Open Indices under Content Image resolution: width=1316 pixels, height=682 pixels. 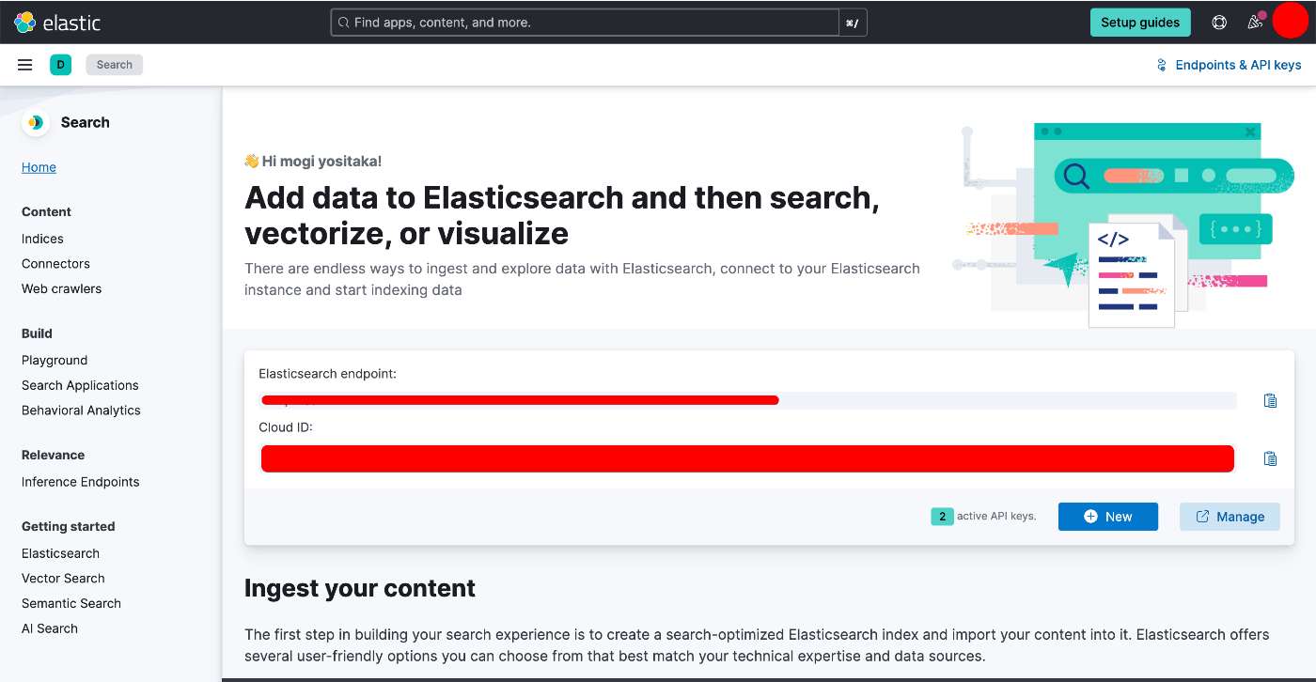42,239
